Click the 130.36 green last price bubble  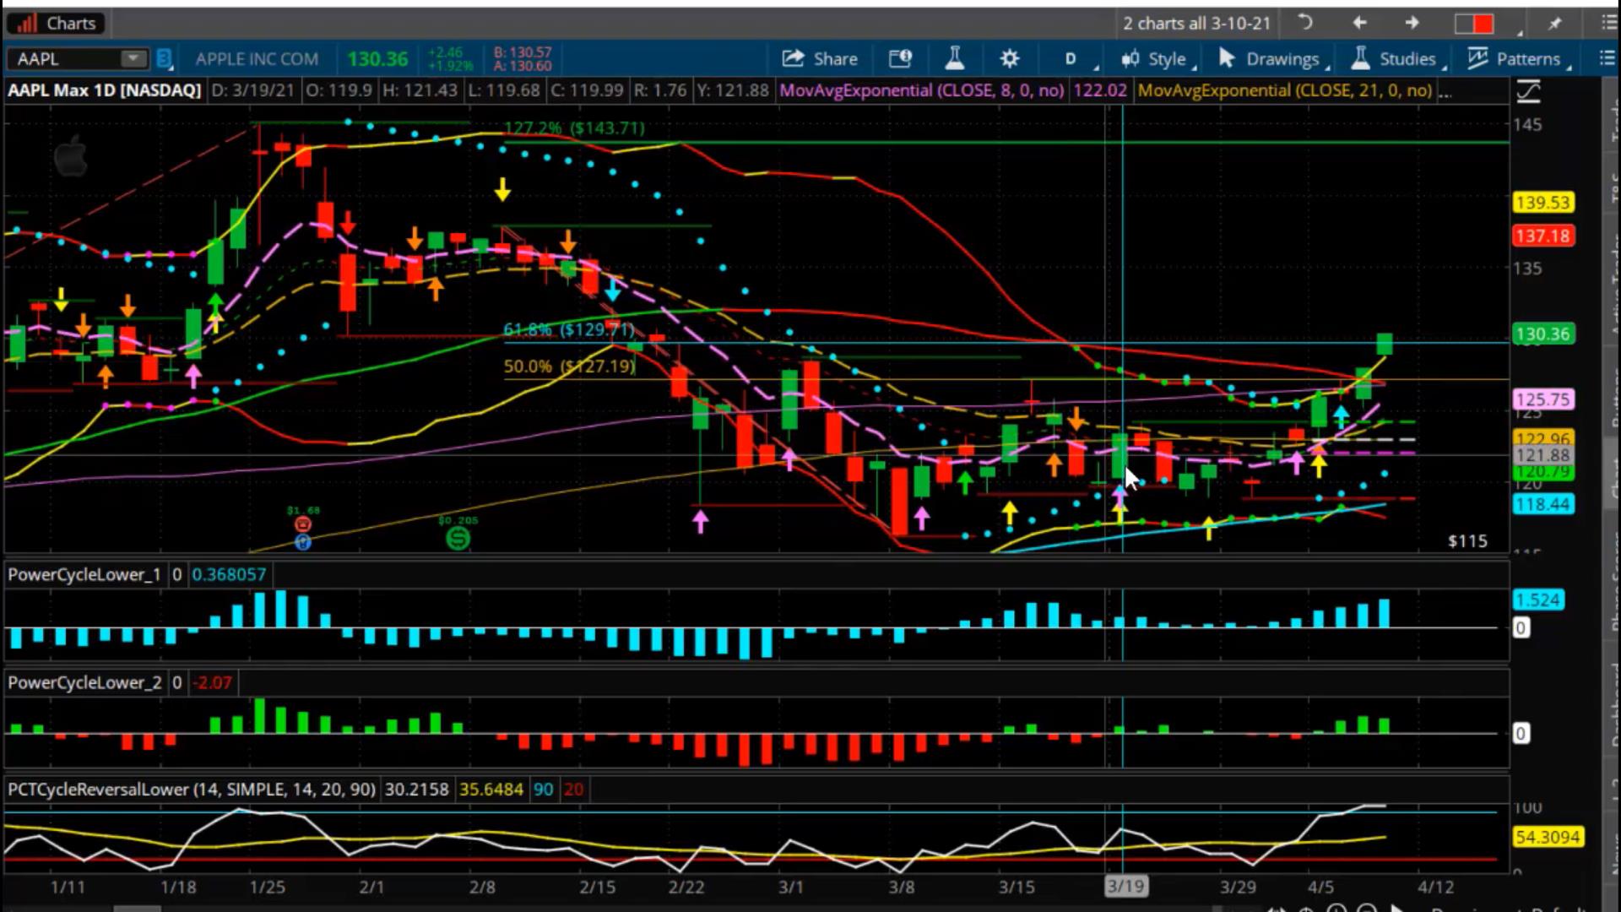click(x=1543, y=334)
